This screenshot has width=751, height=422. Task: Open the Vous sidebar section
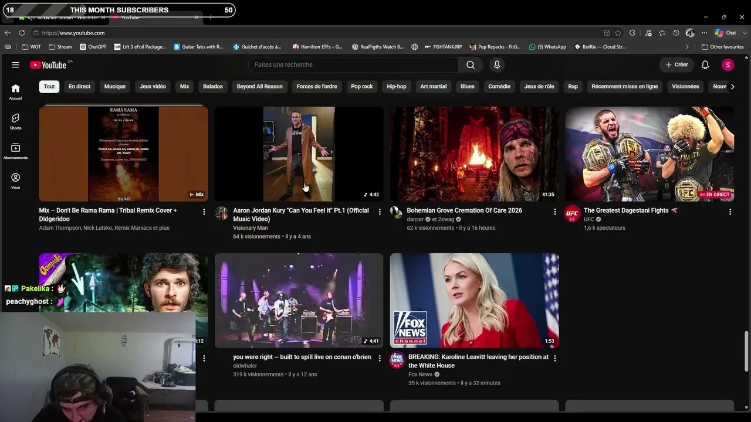[16, 181]
